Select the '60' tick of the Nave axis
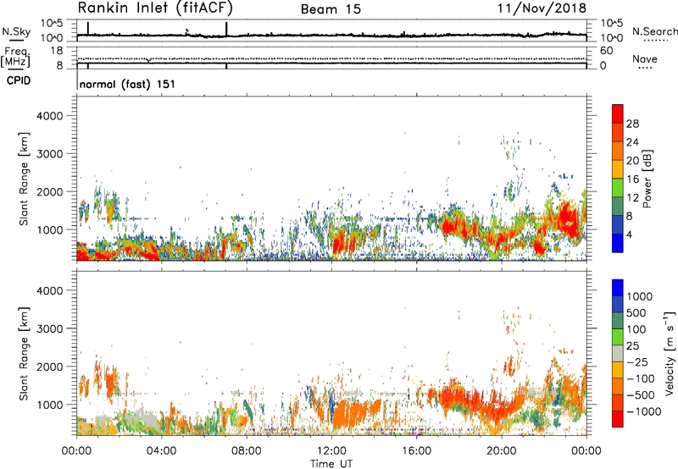Image resolution: width=678 pixels, height=469 pixels. 606,51
